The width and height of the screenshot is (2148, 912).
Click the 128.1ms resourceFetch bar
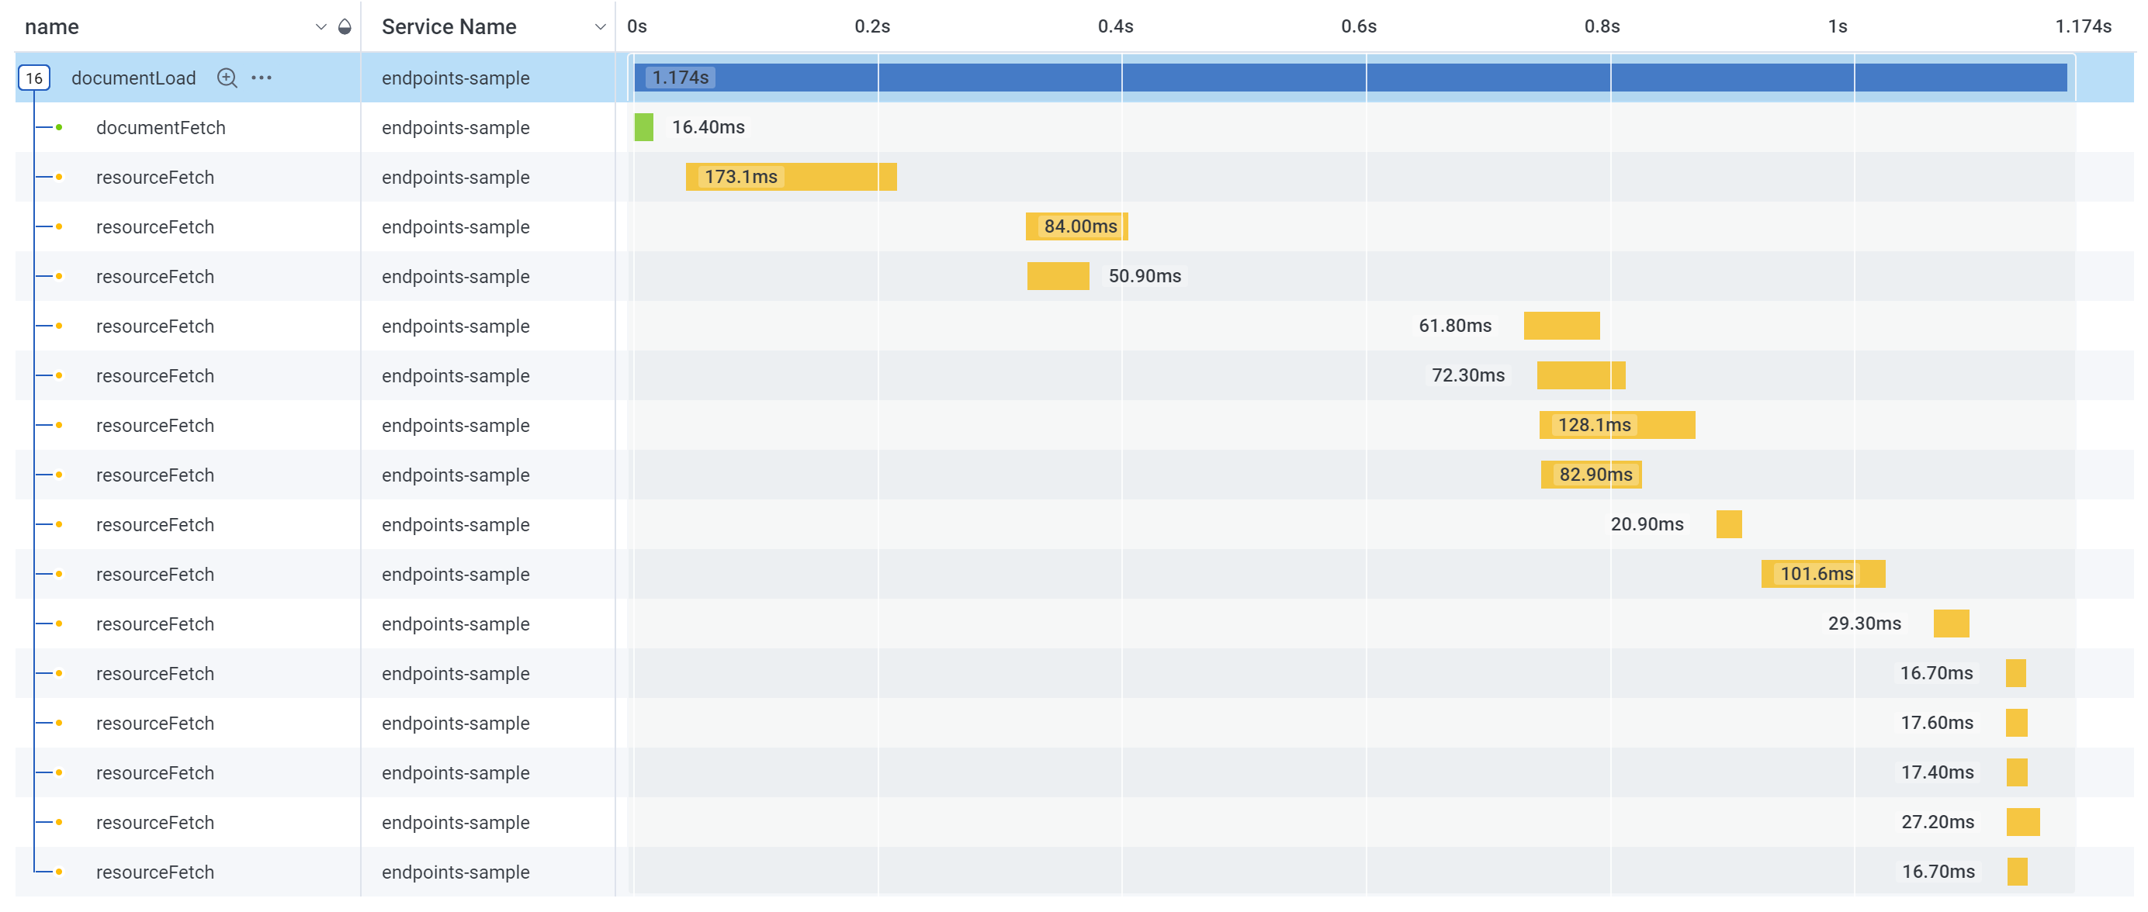click(x=1617, y=425)
